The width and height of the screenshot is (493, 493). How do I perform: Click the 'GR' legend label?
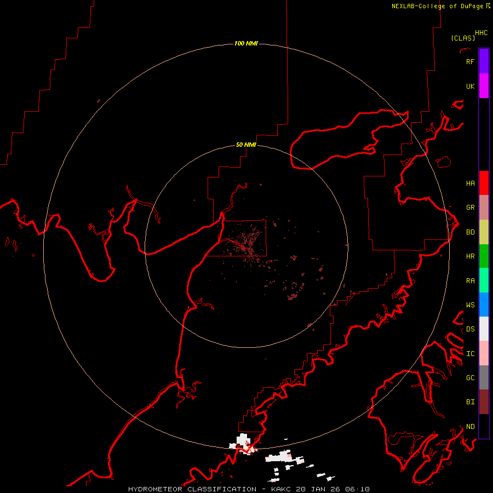click(471, 207)
